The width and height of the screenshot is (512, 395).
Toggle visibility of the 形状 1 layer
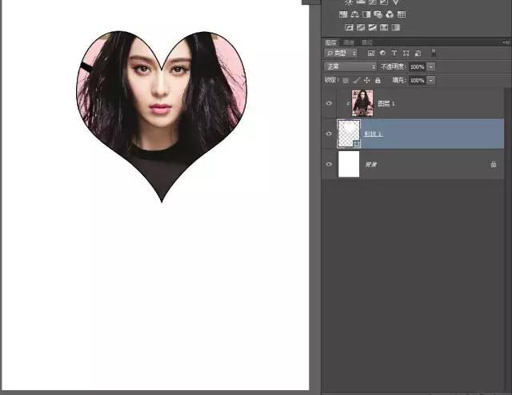point(329,134)
